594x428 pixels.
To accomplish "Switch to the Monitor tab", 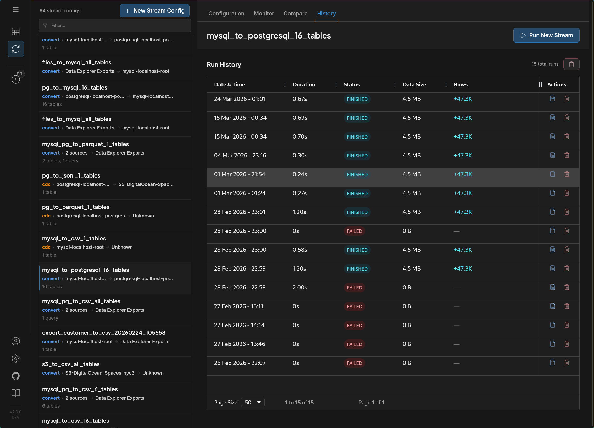I will click(264, 13).
